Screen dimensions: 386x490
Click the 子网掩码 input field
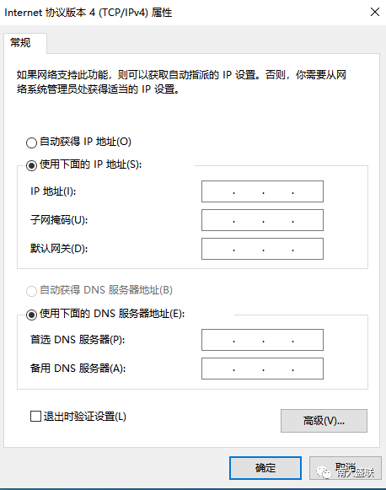pos(262,220)
